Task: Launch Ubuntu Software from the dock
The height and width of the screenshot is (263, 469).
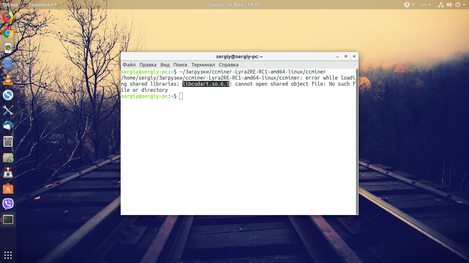Action: (x=7, y=189)
